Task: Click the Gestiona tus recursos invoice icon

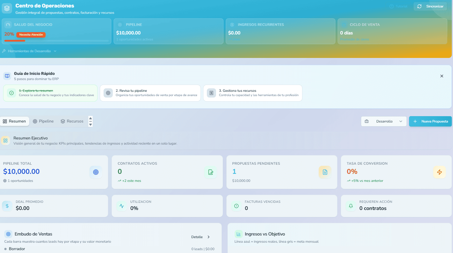Action: pyautogui.click(x=211, y=93)
